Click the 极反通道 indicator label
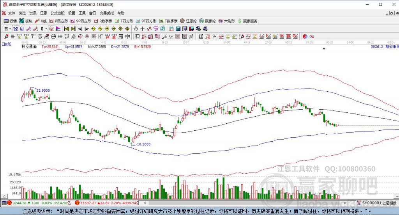399x215 pixels. point(29,46)
